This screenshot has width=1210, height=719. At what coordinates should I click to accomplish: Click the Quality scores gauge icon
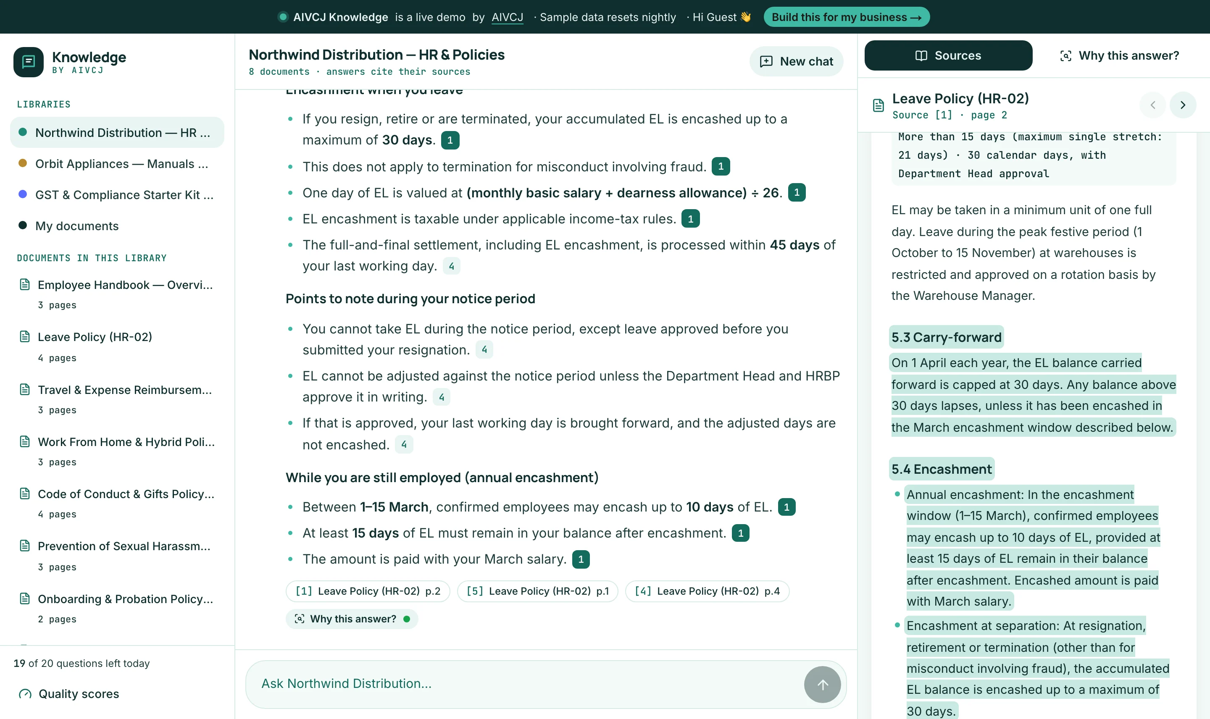(25, 694)
